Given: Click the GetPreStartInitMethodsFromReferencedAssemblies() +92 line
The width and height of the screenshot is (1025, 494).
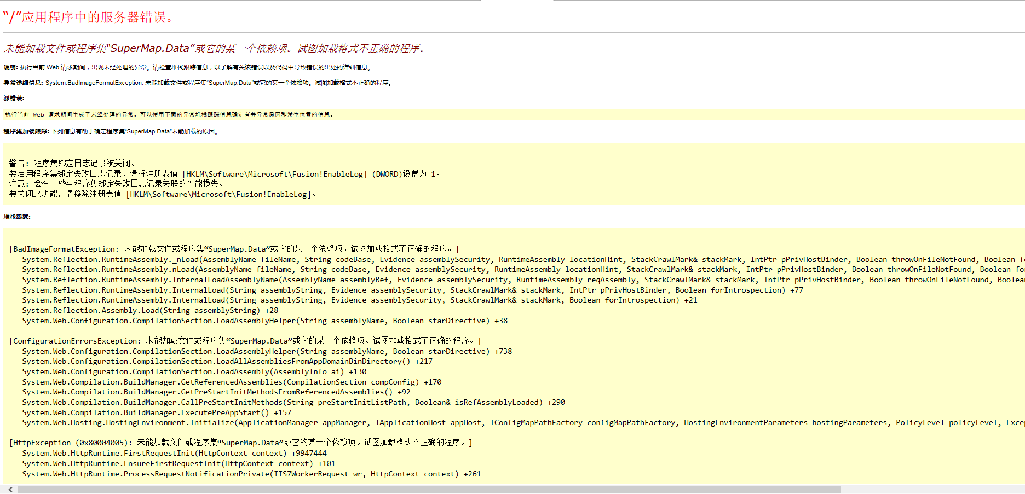Looking at the screenshot, I should [216, 392].
